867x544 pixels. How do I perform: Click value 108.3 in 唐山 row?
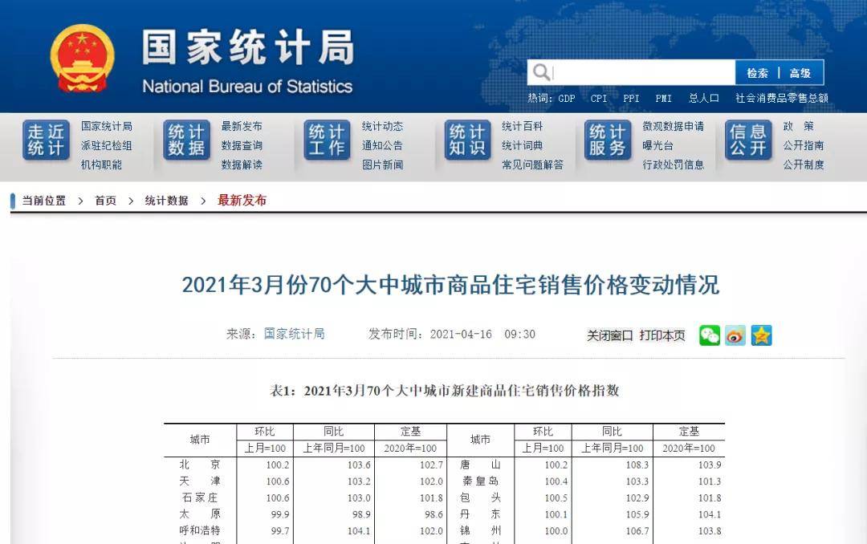click(637, 465)
